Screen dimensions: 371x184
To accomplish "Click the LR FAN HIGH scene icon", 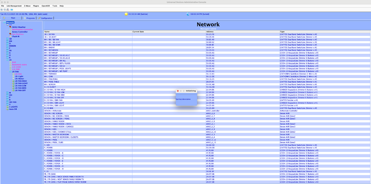I will 13,81.
